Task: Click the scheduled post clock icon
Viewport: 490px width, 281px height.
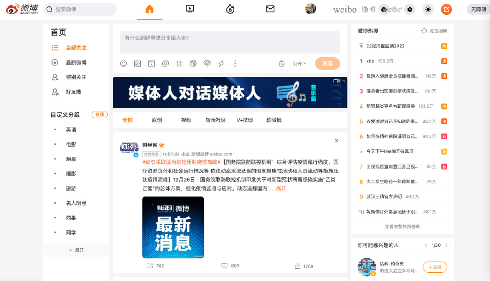Action: coord(281,64)
